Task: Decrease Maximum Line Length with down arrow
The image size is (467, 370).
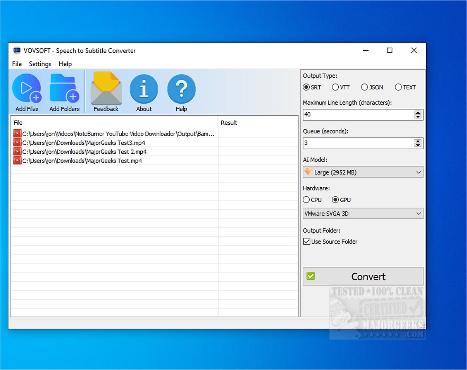Action: click(x=418, y=116)
